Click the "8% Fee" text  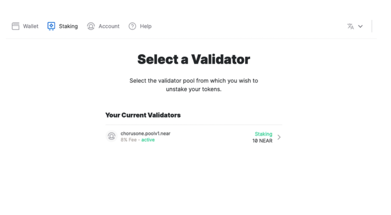pos(129,140)
